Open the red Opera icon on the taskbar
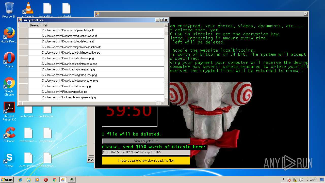325x183 pixels. [46, 180]
